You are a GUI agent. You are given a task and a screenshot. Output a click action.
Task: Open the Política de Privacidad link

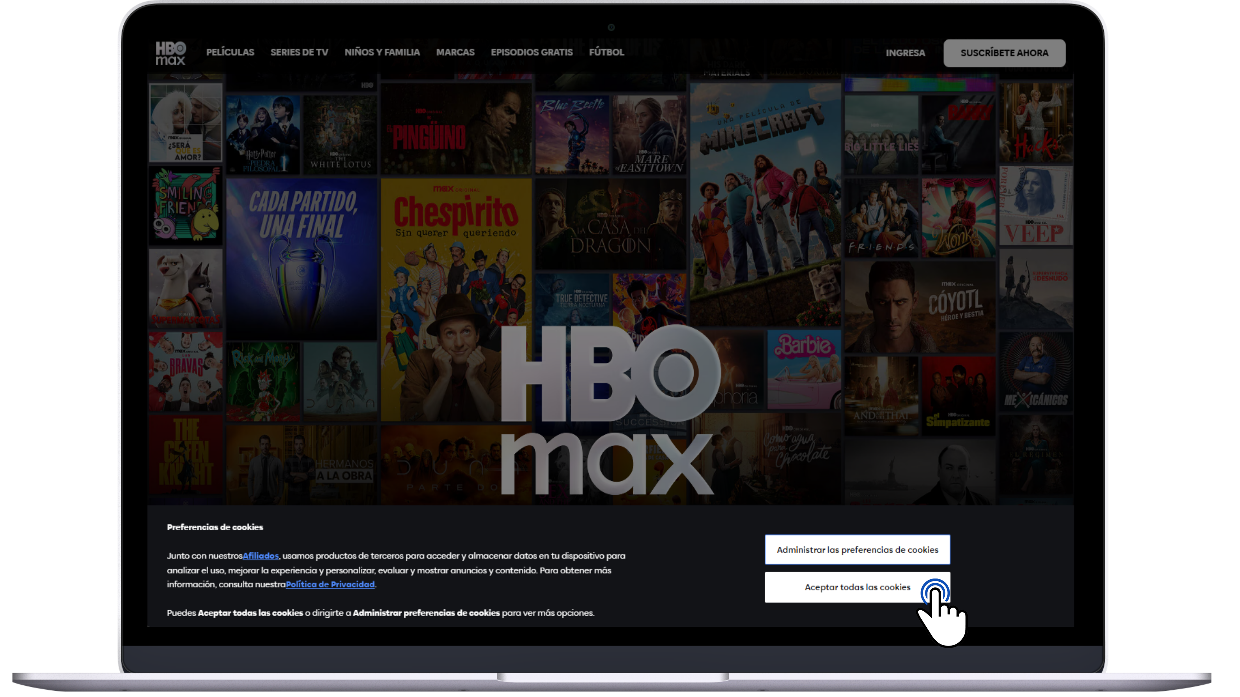330,584
